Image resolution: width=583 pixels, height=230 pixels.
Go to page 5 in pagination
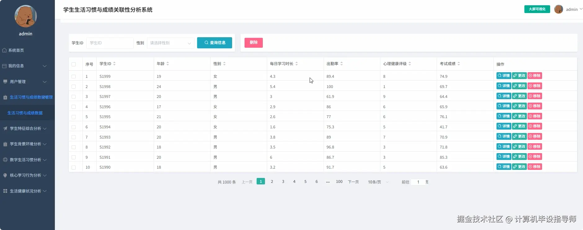[x=305, y=182]
